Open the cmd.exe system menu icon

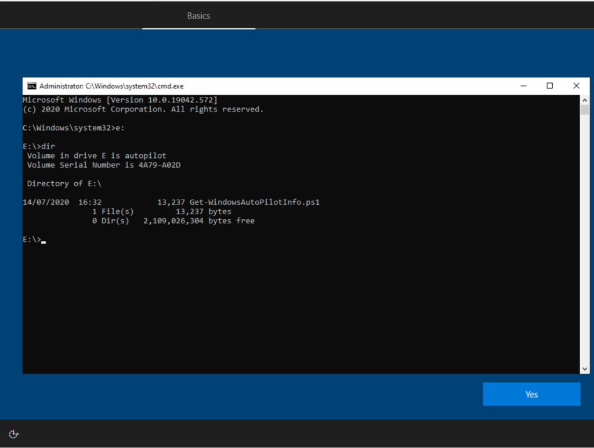(32, 86)
